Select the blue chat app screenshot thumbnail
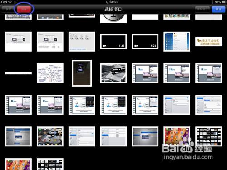 click(x=177, y=42)
